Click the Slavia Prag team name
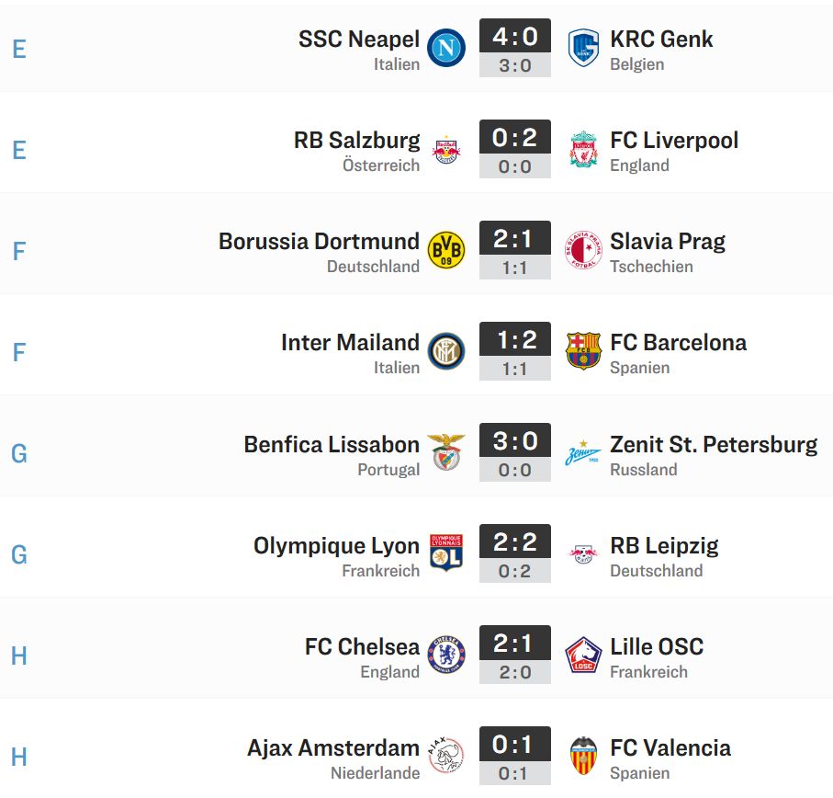The image size is (833, 798). tap(668, 242)
